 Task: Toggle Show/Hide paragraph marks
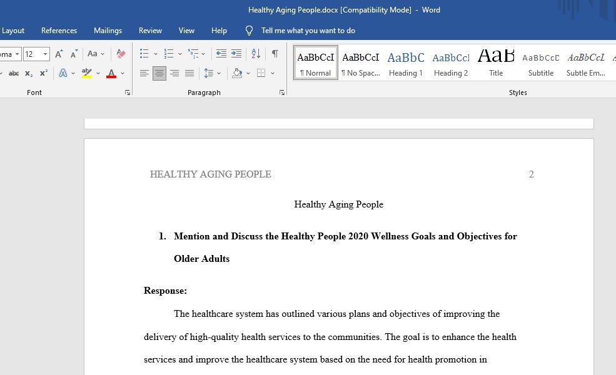(x=275, y=54)
